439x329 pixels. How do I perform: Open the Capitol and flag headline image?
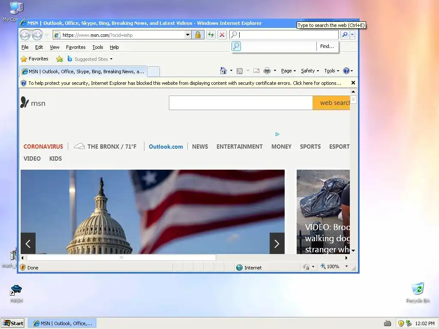tap(153, 212)
